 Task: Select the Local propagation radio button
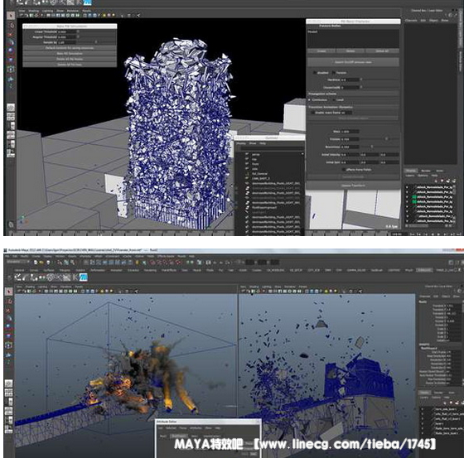pyautogui.click(x=334, y=100)
